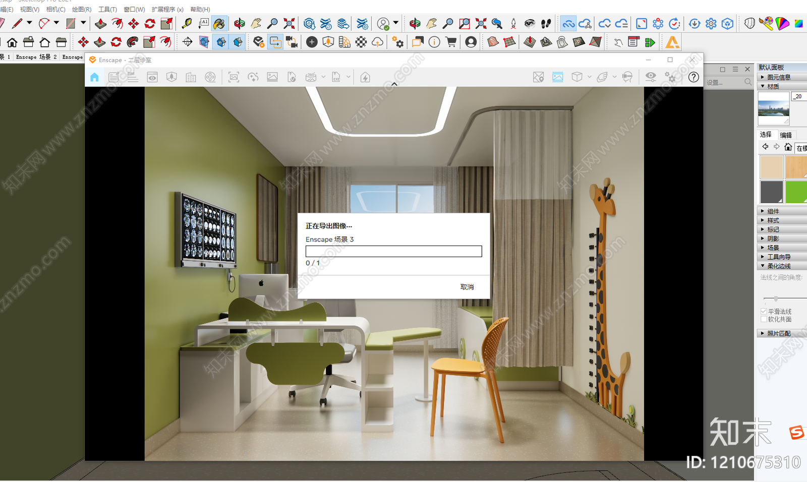Expand the 图元信息 panel
Screen dimensions: 807x482
pos(782,77)
